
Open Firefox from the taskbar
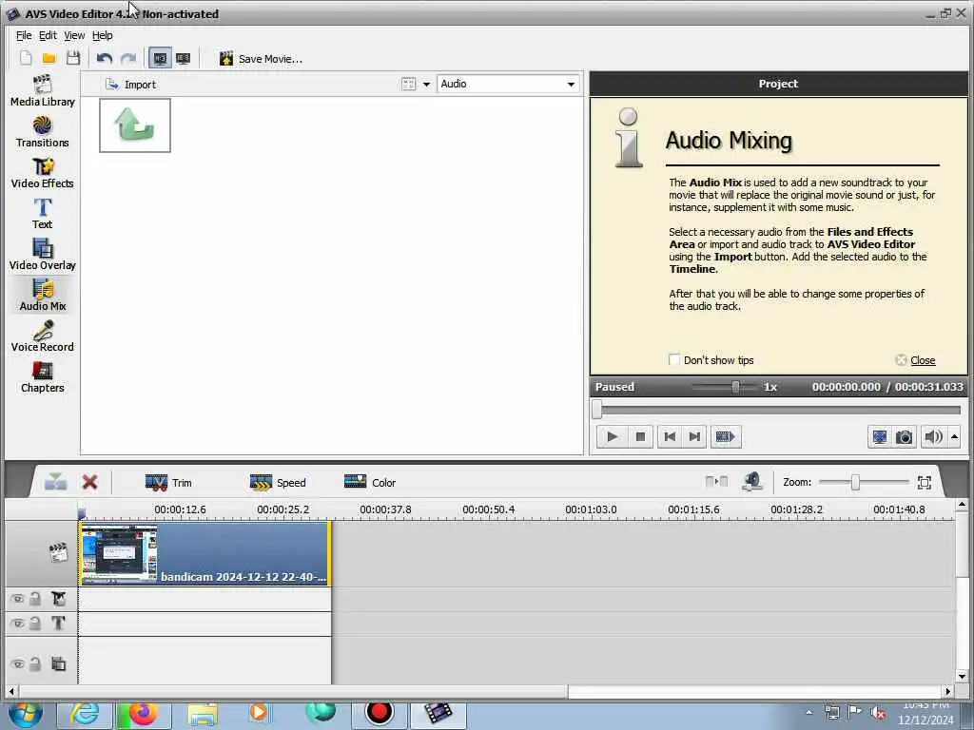pos(143,715)
